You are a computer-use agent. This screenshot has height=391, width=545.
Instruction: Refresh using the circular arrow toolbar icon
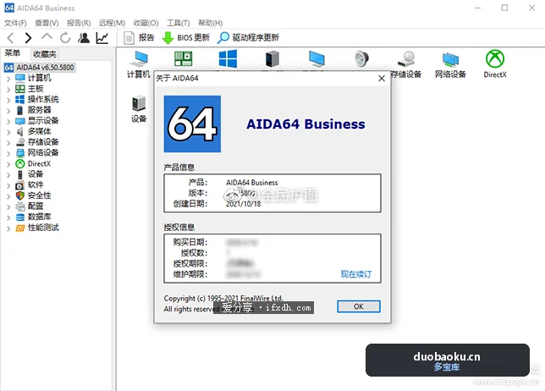click(x=65, y=37)
